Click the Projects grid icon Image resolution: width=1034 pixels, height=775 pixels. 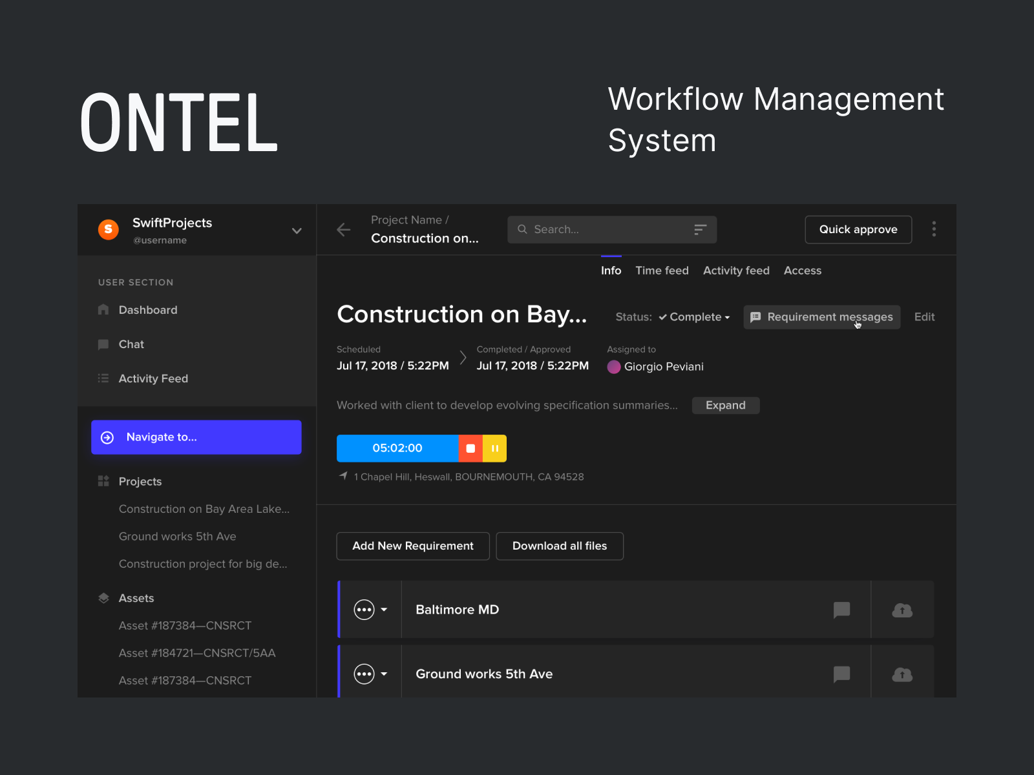pos(103,481)
